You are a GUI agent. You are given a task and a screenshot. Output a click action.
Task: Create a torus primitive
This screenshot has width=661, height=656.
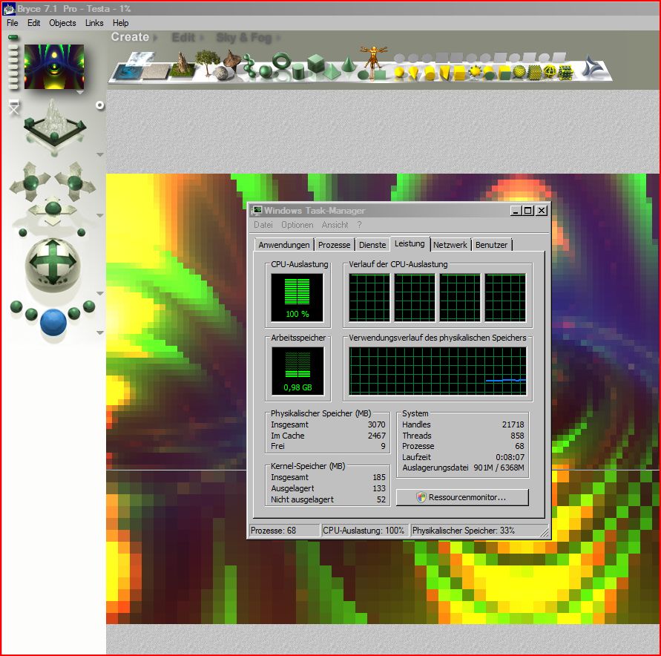[282, 62]
